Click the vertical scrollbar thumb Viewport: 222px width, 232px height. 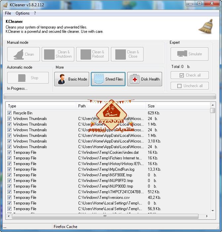click(213, 110)
